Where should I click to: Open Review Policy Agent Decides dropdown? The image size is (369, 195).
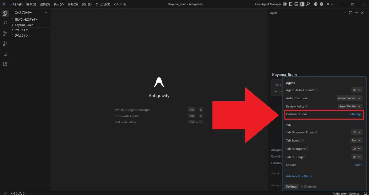350,106
